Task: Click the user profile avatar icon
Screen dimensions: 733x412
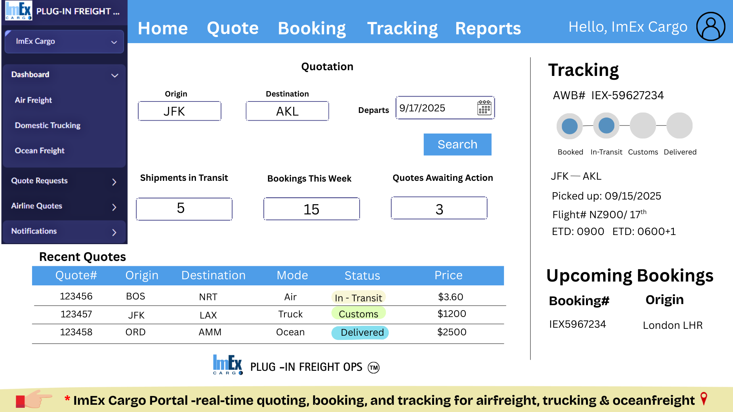Action: [x=710, y=26]
